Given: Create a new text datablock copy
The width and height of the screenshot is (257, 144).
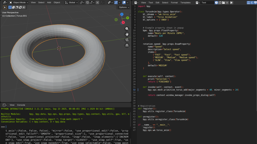Looking at the screenshot, I should click(220, 2).
